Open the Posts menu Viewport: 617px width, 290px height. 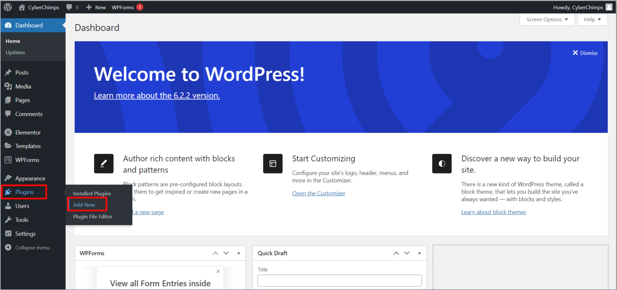point(22,72)
